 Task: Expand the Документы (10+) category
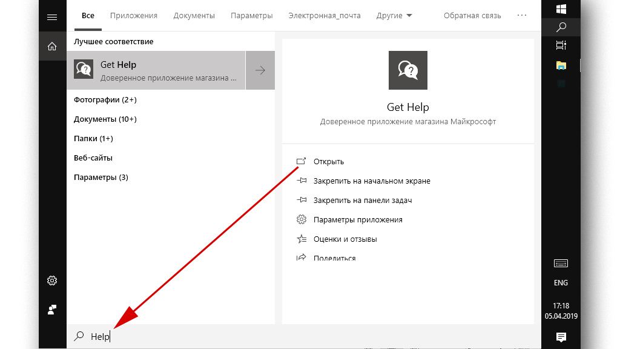[105, 119]
